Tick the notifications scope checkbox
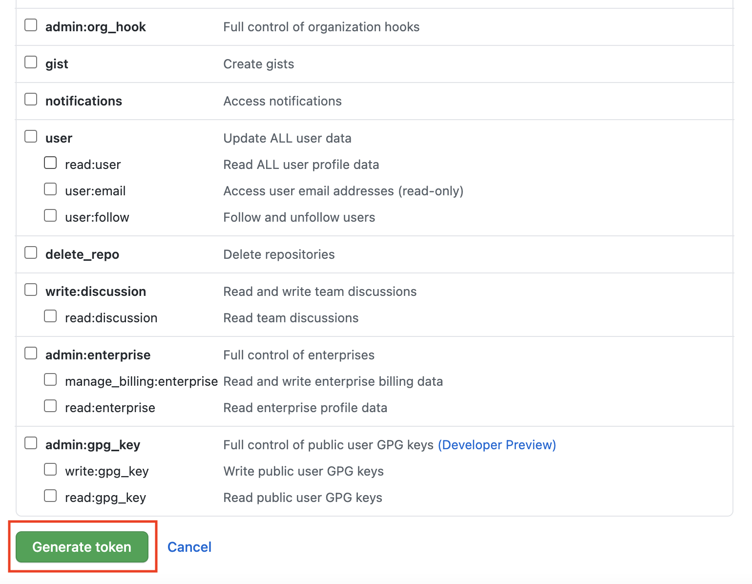Screen dimensions: 752x584 click(31, 99)
